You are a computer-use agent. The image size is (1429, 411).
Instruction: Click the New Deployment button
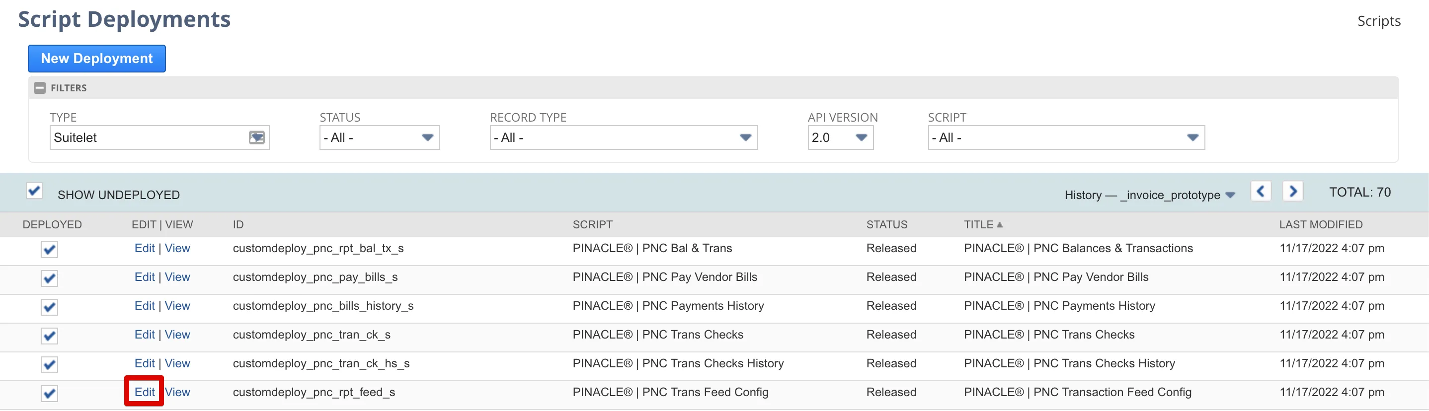[x=96, y=58]
